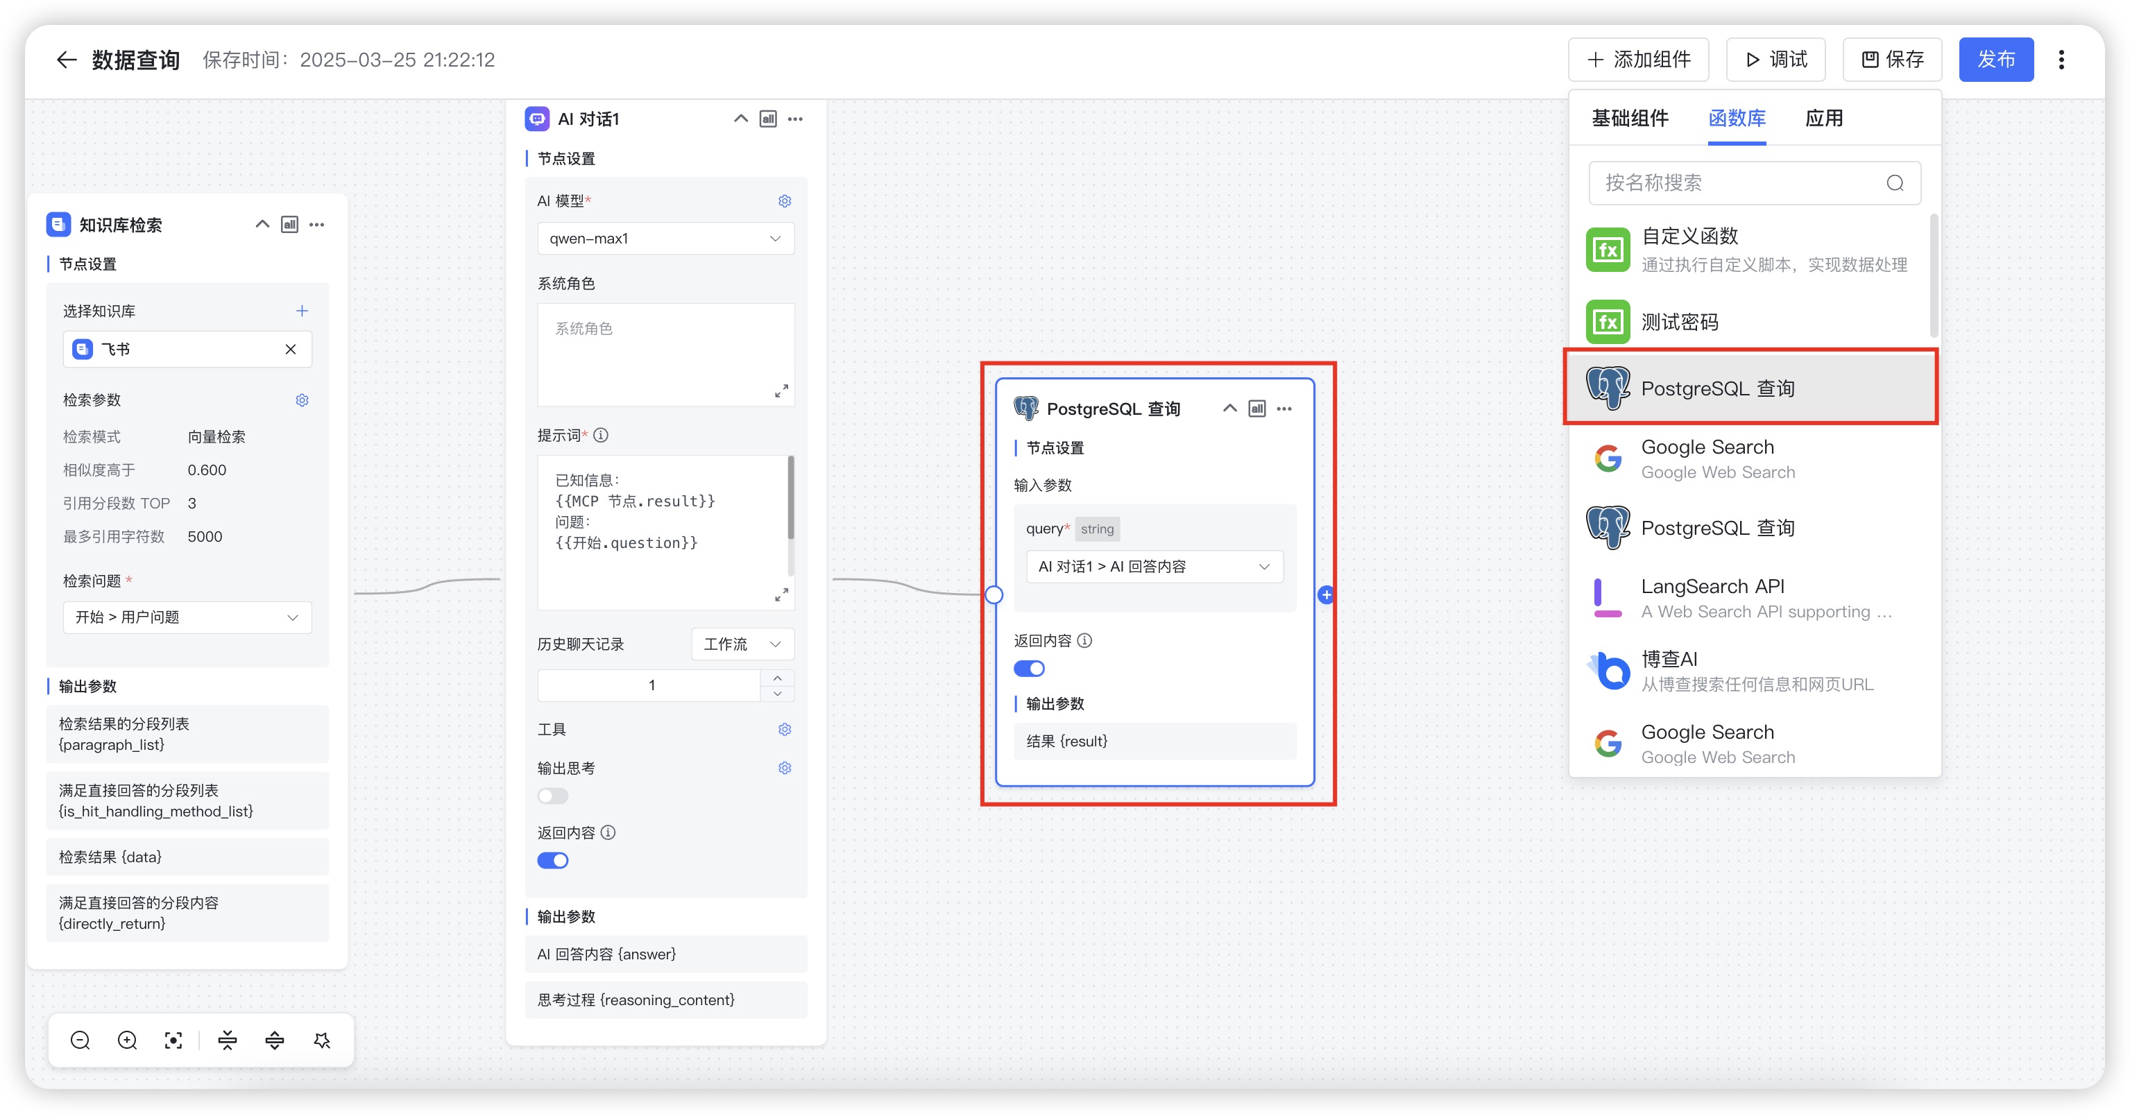Open 历史聊天记录 工作流 dropdown
Image resolution: width=2130 pixels, height=1114 pixels.
(x=742, y=644)
